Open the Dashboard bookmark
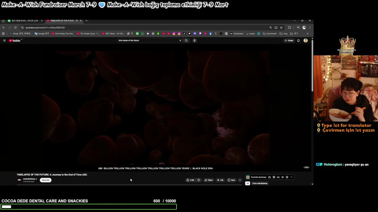The height and width of the screenshot is (212, 378). [x=237, y=34]
